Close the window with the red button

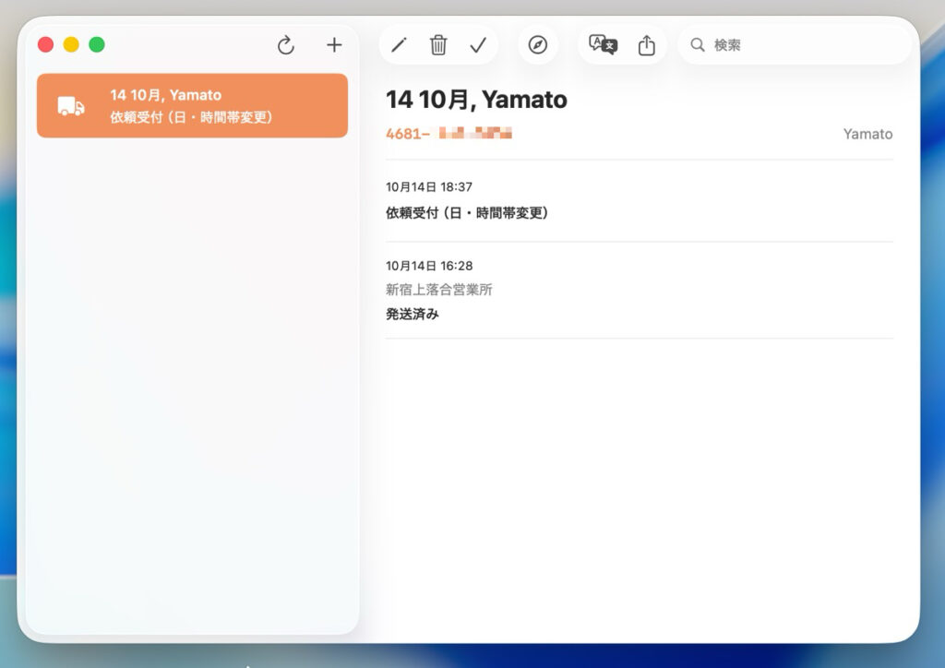click(45, 44)
